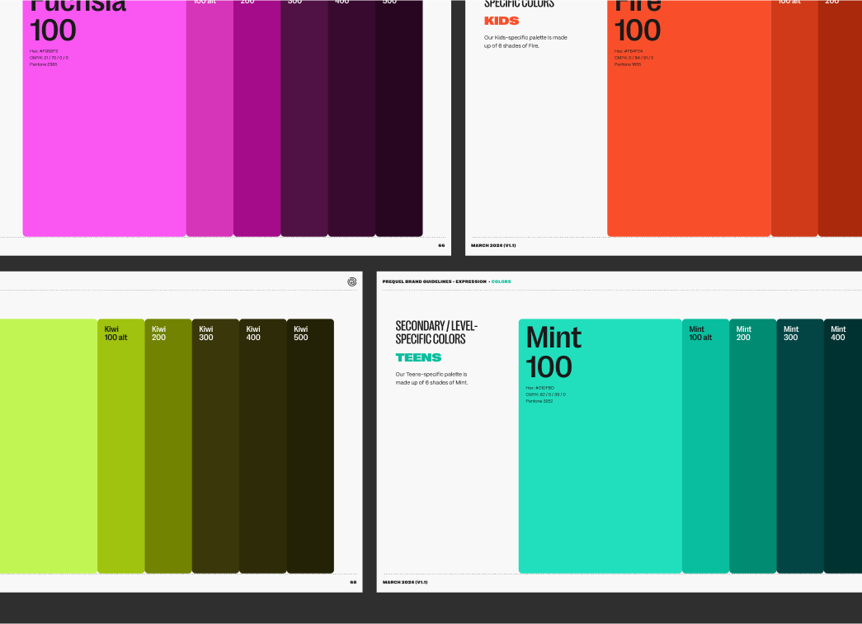This screenshot has height=624, width=862.
Task: Click page number 68 on Kiwi page
Action: [353, 582]
